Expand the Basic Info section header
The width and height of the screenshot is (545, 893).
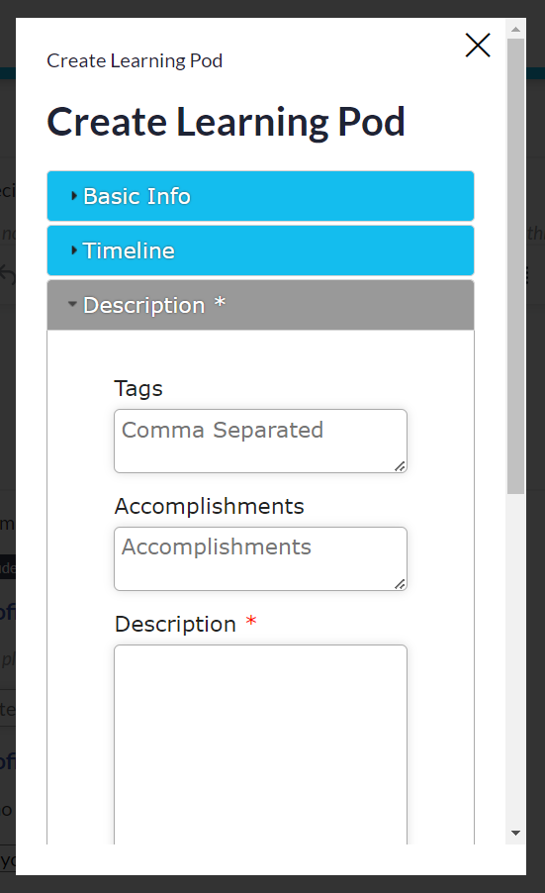pyautogui.click(x=260, y=196)
